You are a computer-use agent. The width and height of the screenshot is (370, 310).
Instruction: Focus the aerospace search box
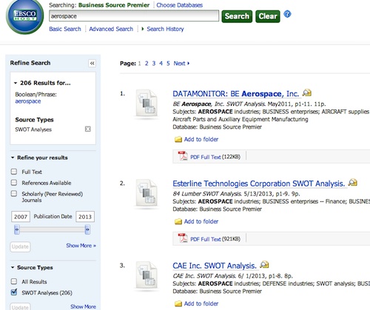pos(134,16)
